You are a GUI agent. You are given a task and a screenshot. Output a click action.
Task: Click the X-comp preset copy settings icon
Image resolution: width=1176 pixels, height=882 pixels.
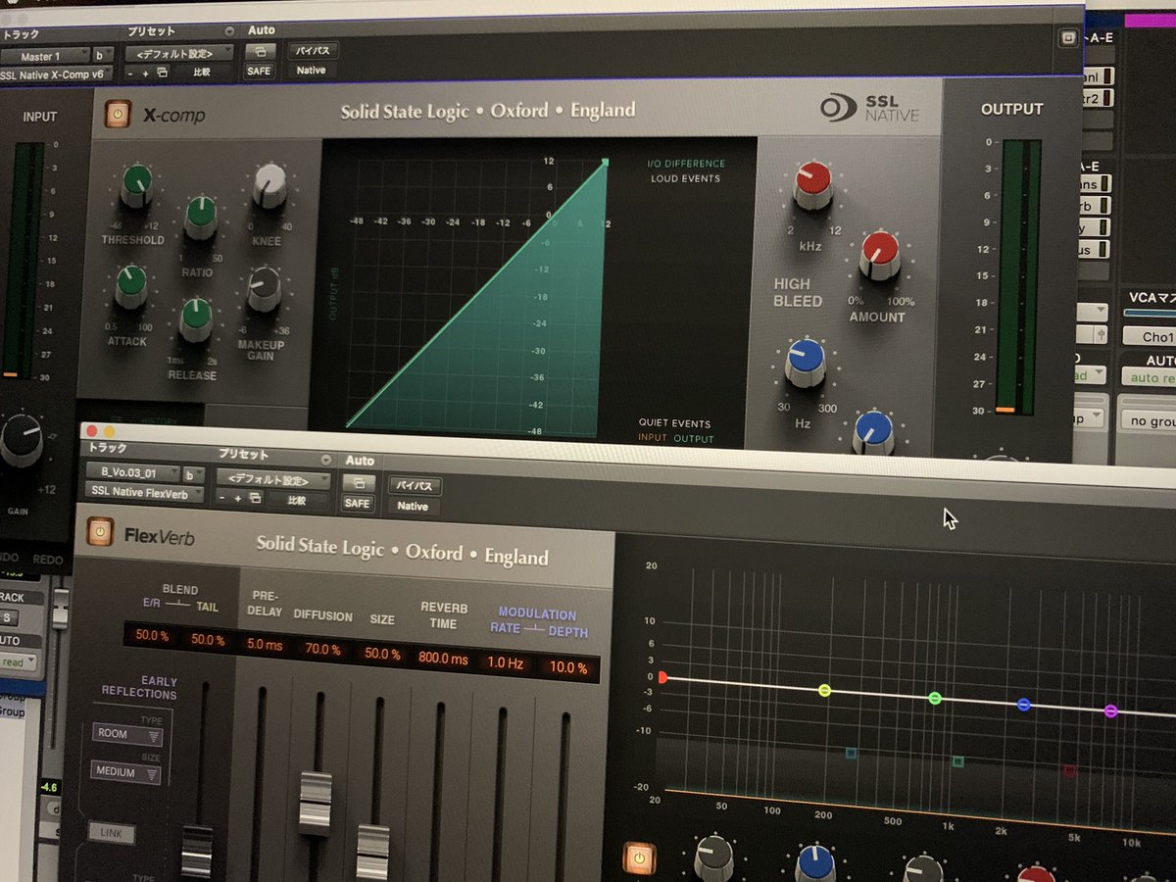pyautogui.click(x=162, y=73)
